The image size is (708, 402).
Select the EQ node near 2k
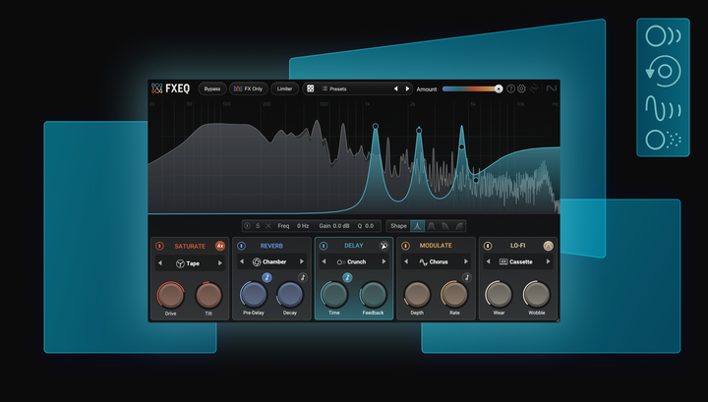pos(419,131)
